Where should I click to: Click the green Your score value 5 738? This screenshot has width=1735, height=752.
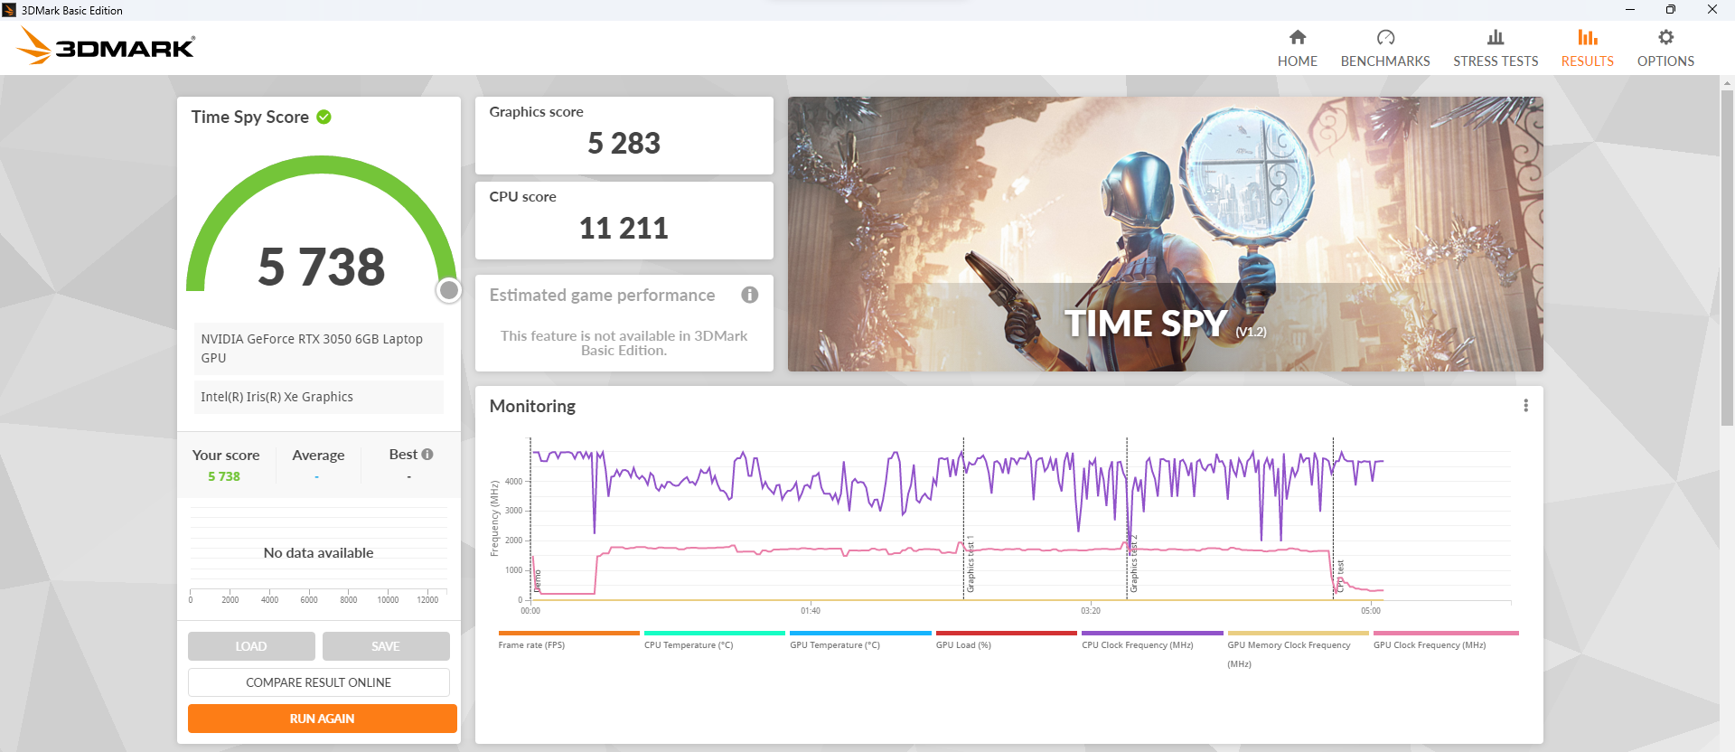[224, 476]
